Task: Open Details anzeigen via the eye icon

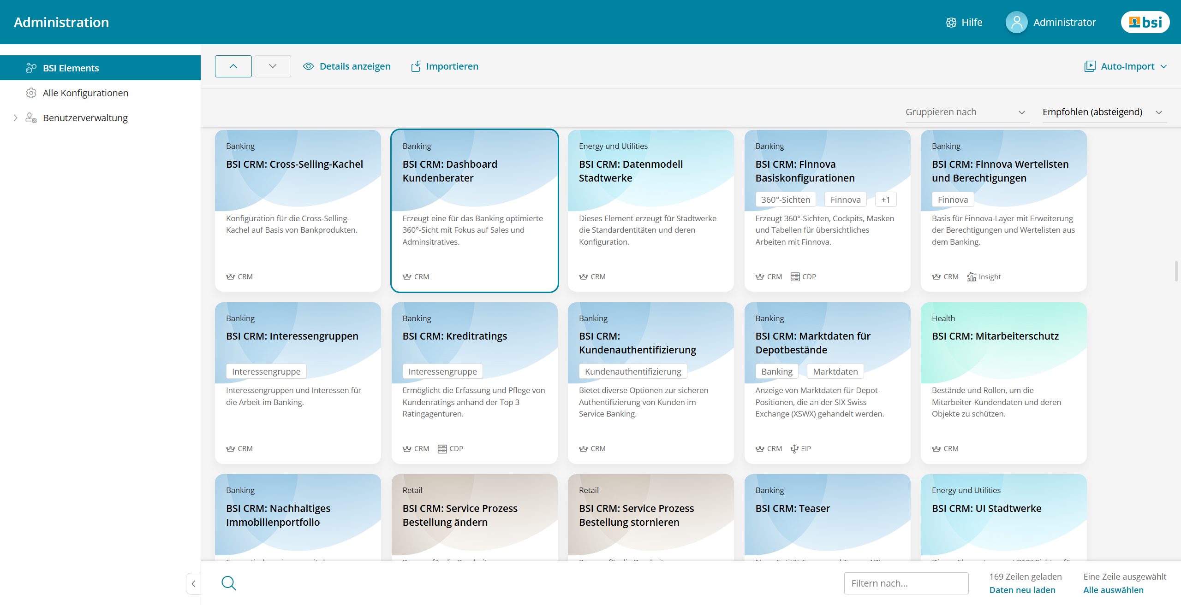Action: (x=308, y=66)
